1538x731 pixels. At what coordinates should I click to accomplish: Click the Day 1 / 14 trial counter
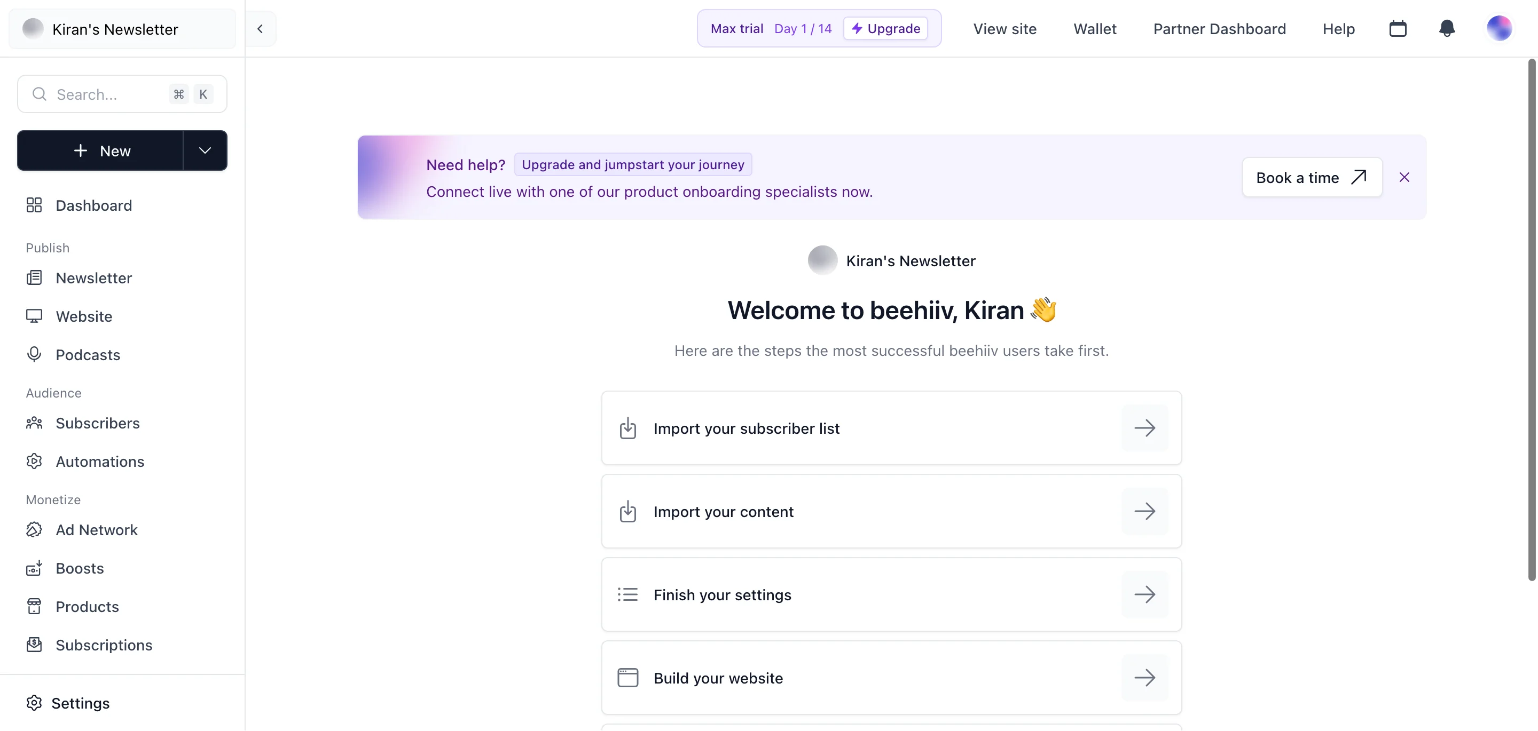[x=803, y=29]
